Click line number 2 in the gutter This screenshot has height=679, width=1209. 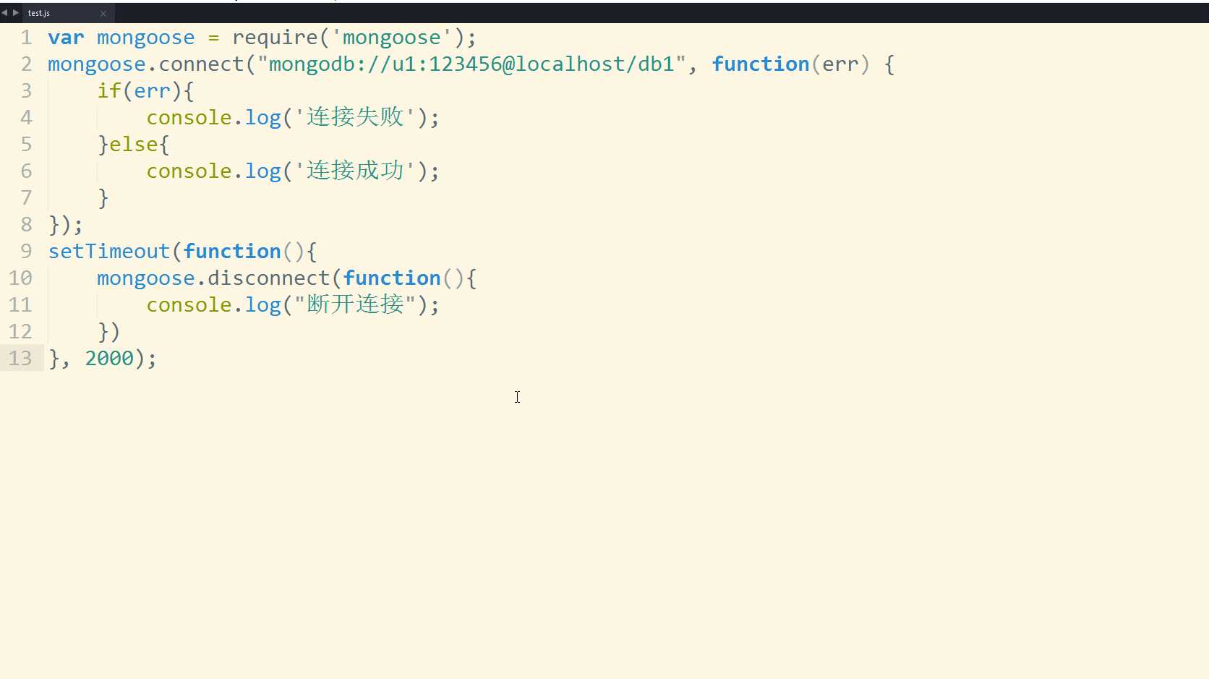(x=26, y=64)
